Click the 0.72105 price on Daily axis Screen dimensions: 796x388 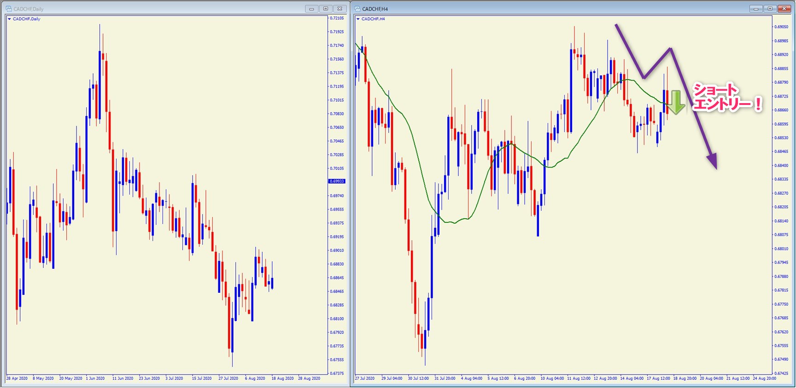coord(337,18)
